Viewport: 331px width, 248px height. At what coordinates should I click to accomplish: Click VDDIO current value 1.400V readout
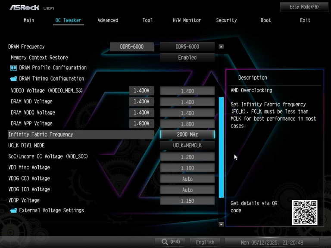coord(141,91)
